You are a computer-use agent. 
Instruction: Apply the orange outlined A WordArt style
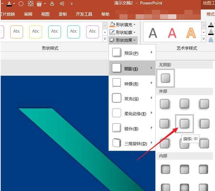click(x=191, y=33)
